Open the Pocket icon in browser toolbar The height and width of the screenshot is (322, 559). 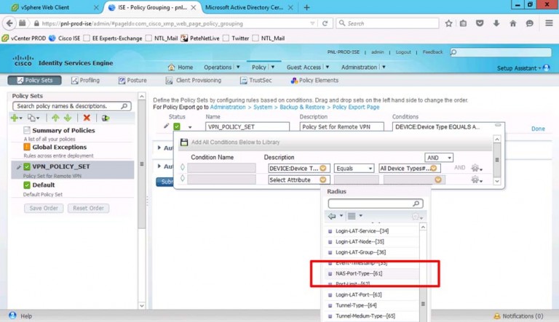(480, 23)
